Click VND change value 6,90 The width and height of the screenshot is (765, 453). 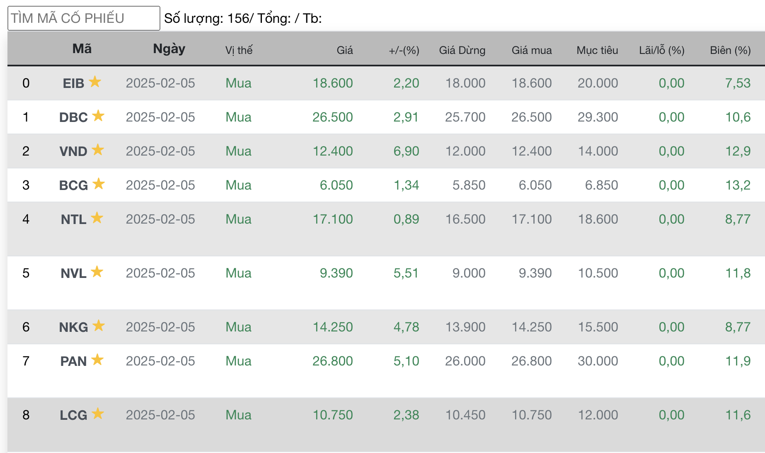[406, 151]
